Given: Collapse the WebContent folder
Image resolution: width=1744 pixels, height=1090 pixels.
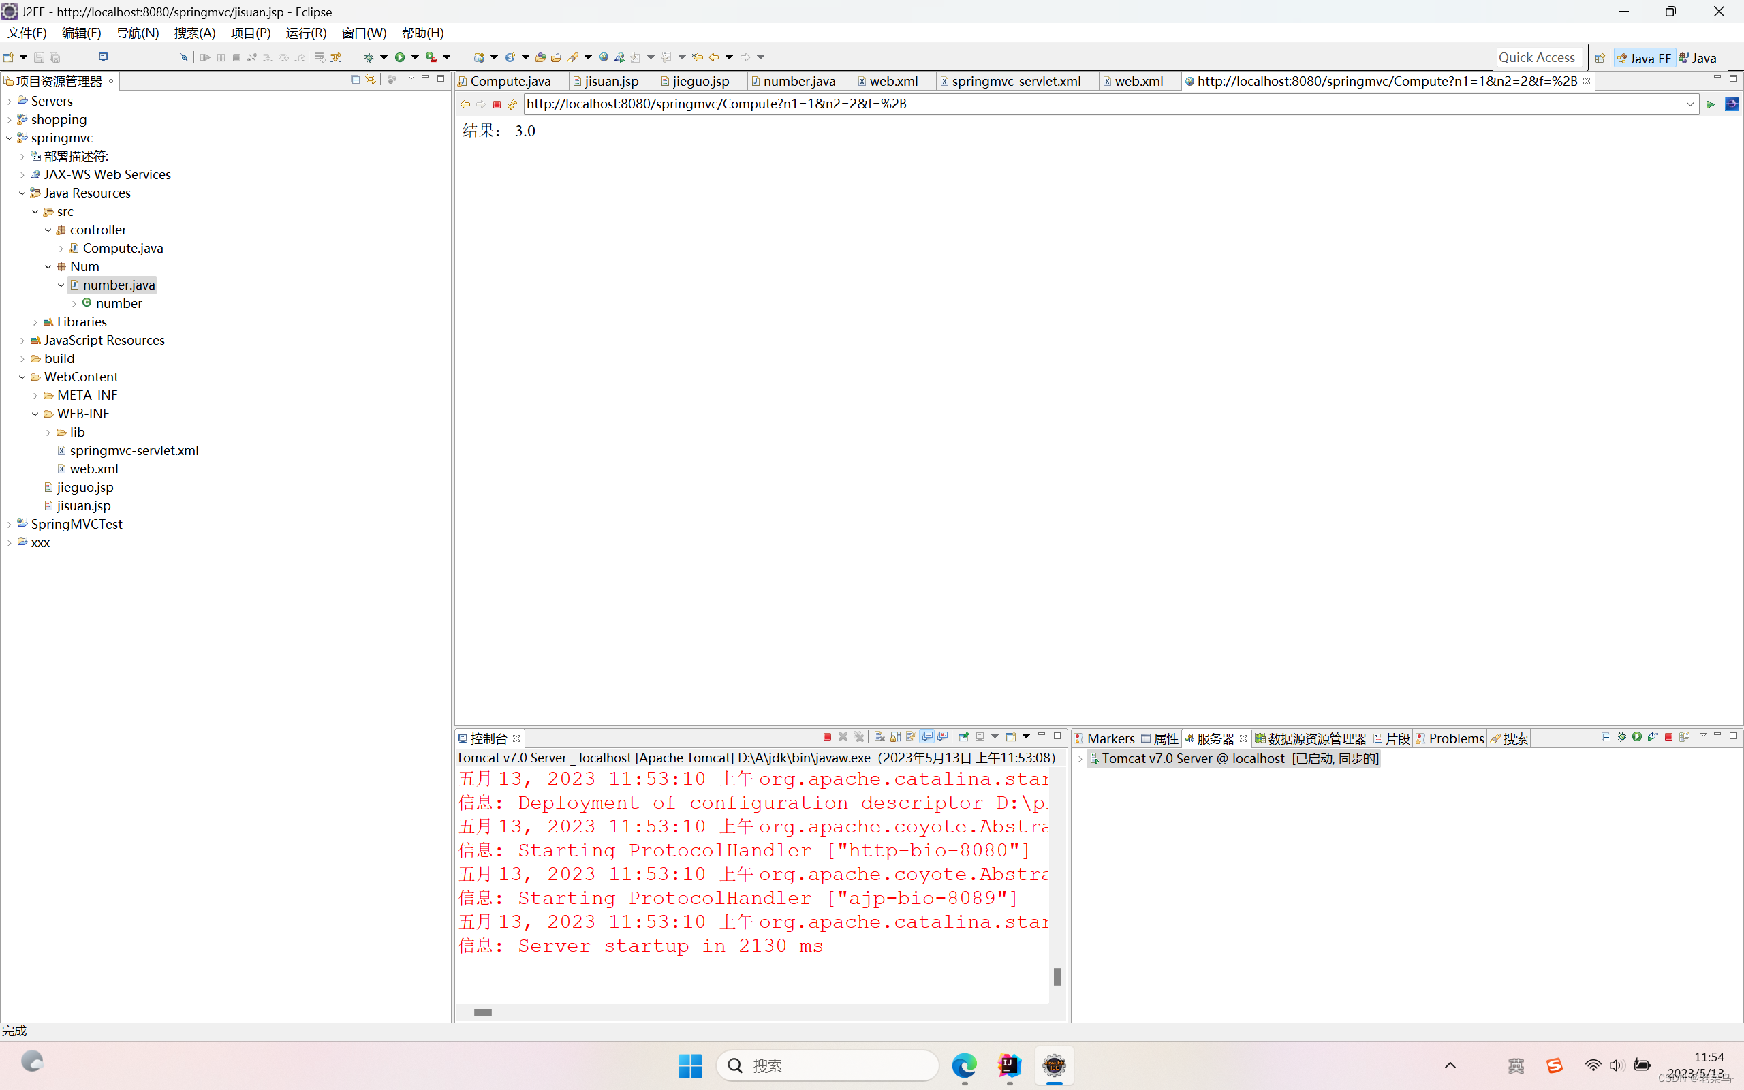Looking at the screenshot, I should tap(22, 377).
